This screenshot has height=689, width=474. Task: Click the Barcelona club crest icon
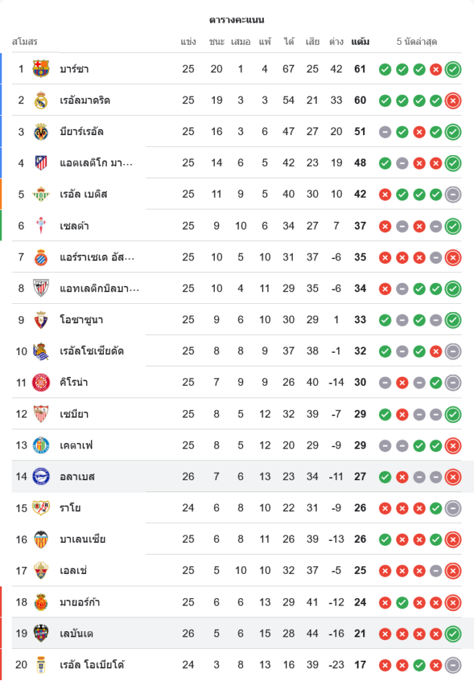(41, 69)
